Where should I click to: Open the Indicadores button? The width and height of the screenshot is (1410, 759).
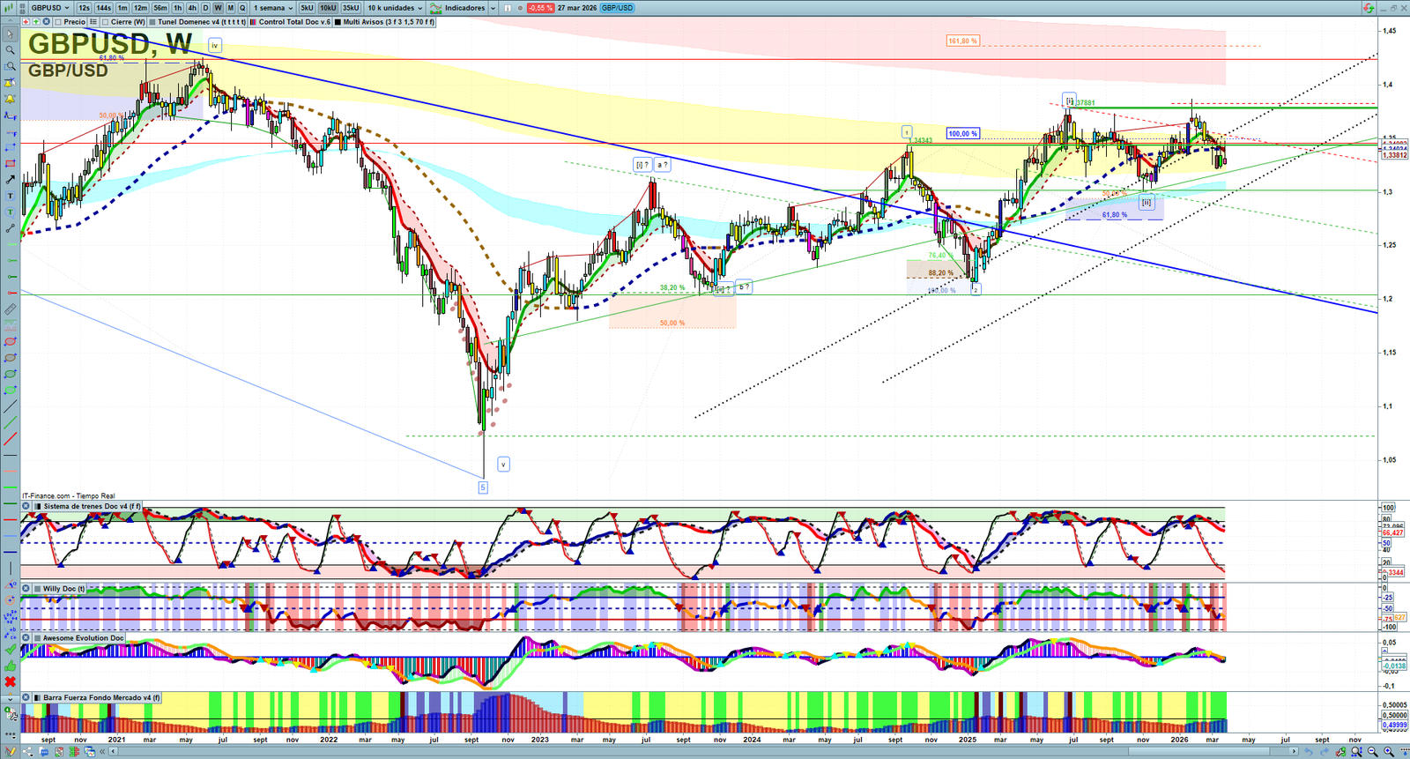point(457,8)
